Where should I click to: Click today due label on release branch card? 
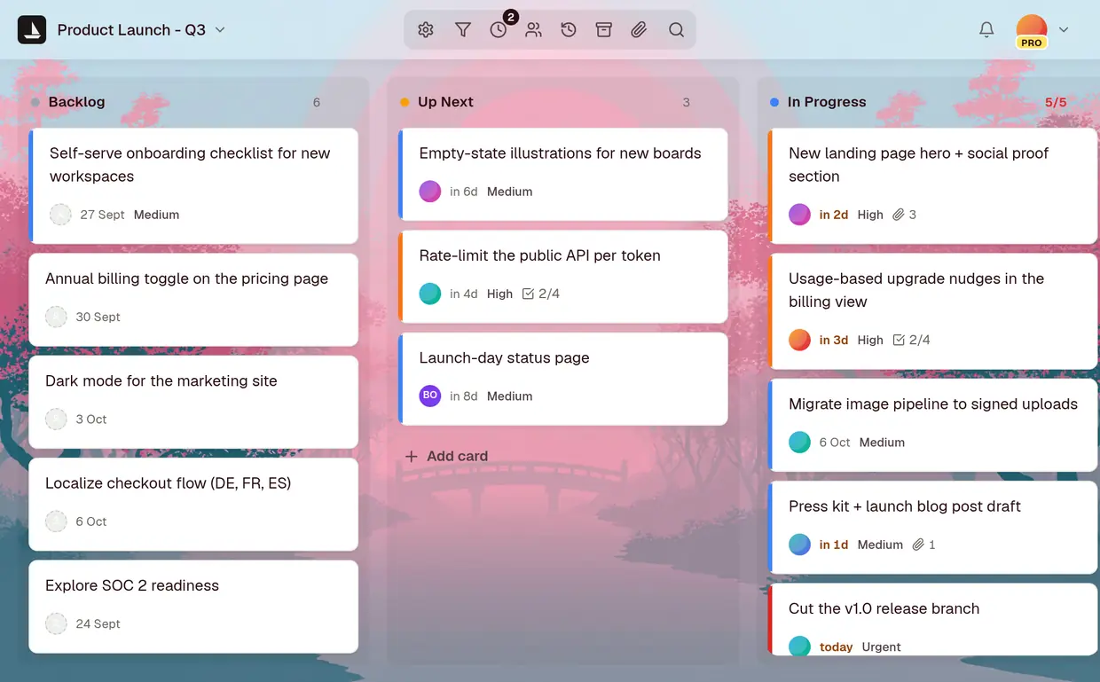point(837,647)
